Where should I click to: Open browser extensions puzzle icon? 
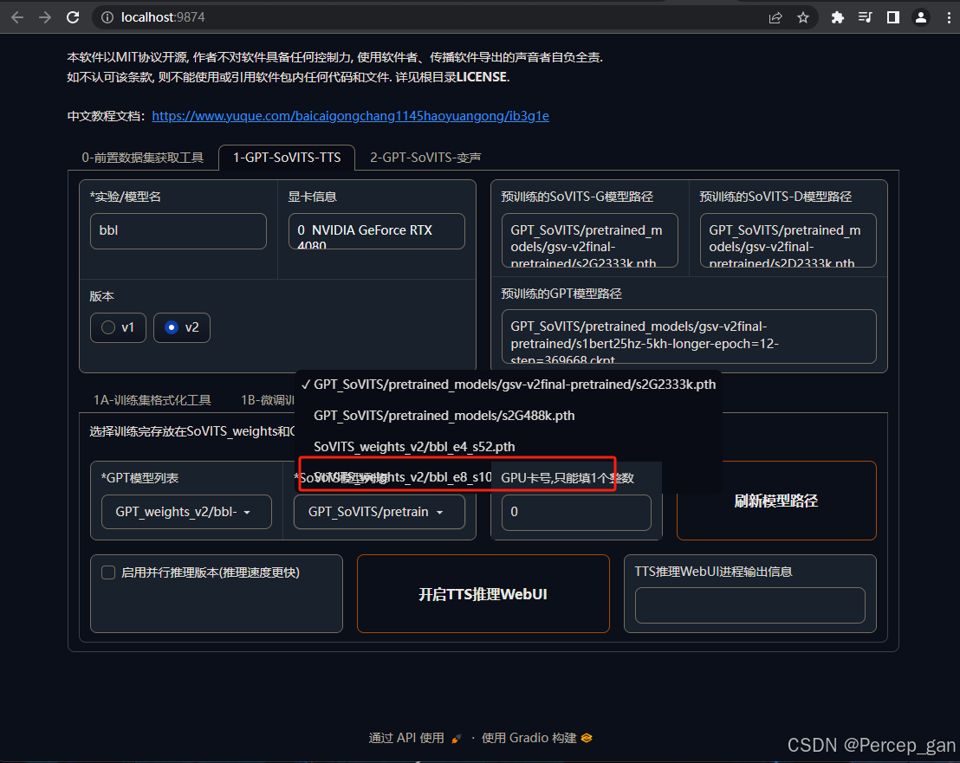[838, 17]
